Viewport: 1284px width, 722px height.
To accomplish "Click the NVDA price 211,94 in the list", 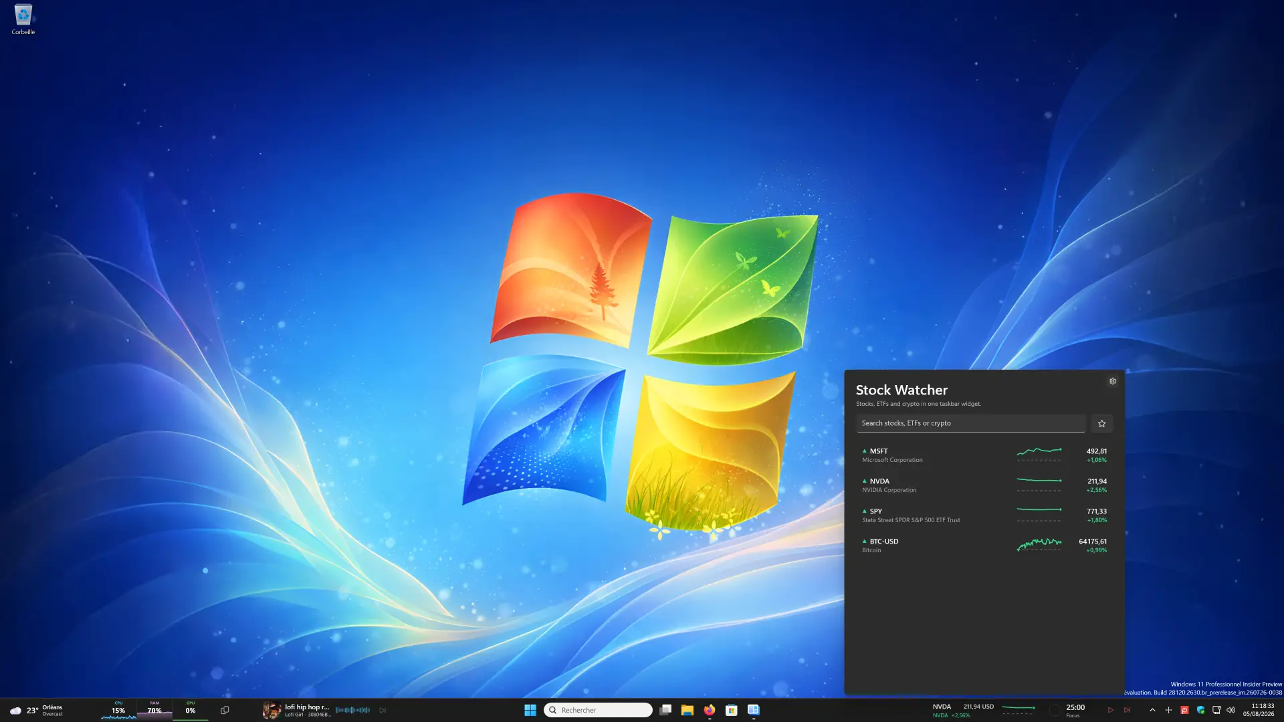I will 1097,481.
